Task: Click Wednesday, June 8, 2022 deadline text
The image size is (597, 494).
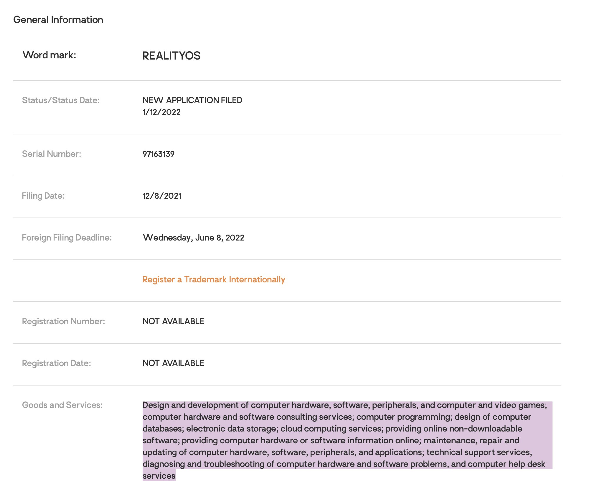Action: coord(193,238)
